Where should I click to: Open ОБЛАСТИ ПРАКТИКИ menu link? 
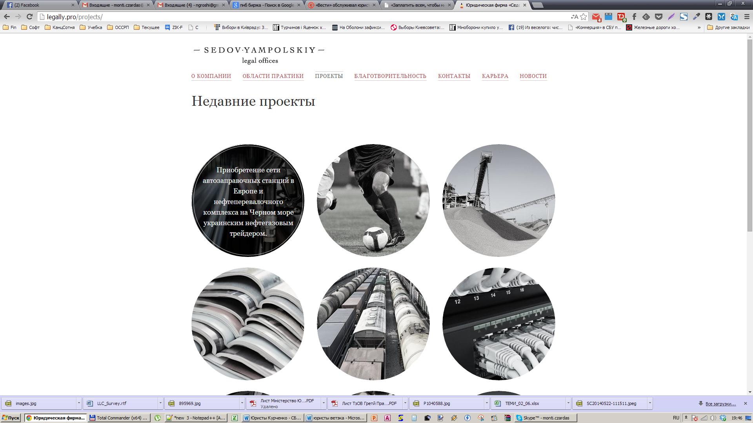click(x=273, y=76)
